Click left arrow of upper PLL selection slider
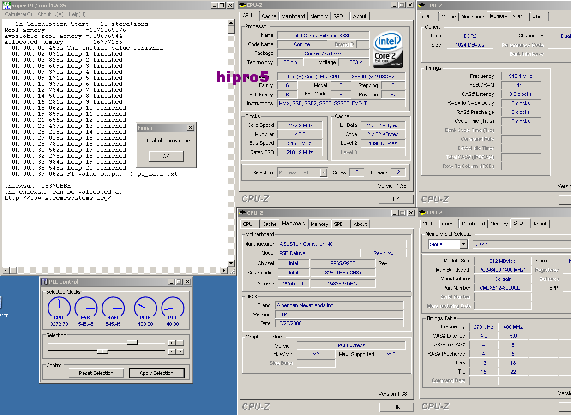571x415 pixels. pos(171,343)
